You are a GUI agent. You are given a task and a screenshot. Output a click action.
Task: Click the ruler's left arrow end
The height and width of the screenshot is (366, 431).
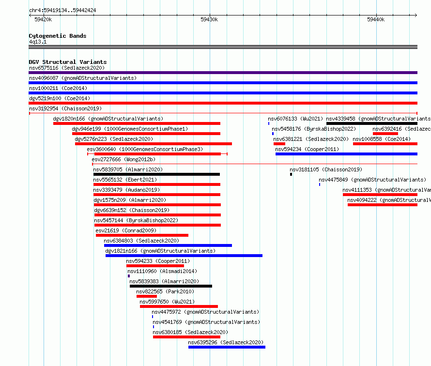point(31,15)
